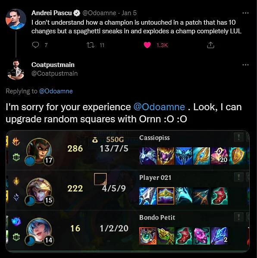
Task: Click the reply icon under Andrei's tweet
Action: click(x=35, y=45)
